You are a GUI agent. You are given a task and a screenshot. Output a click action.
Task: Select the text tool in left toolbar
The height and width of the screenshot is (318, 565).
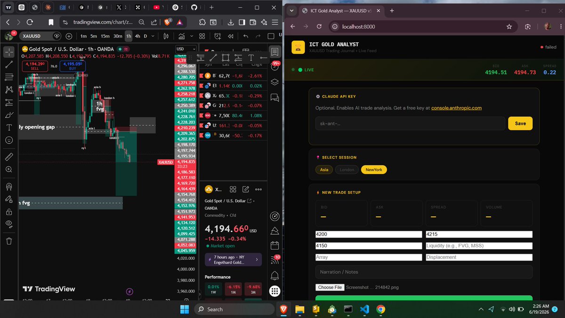[9, 128]
